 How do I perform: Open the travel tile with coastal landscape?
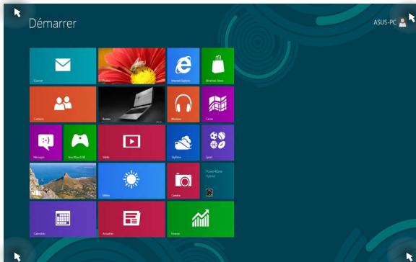tap(63, 181)
